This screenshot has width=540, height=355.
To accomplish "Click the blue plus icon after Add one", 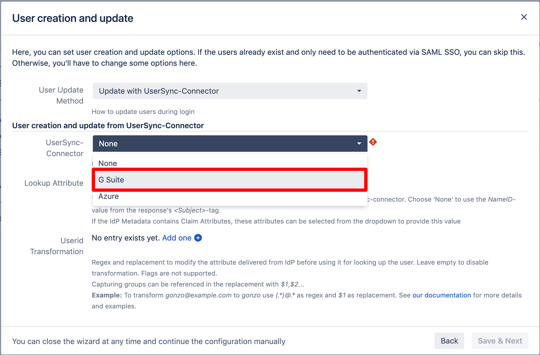I will (x=198, y=238).
